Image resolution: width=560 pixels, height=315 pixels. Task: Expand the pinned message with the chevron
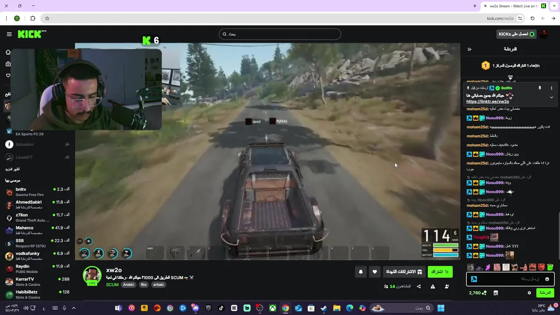[x=551, y=97]
